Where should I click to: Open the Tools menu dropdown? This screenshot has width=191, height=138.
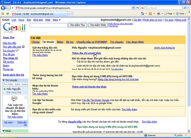[x=181, y=13]
